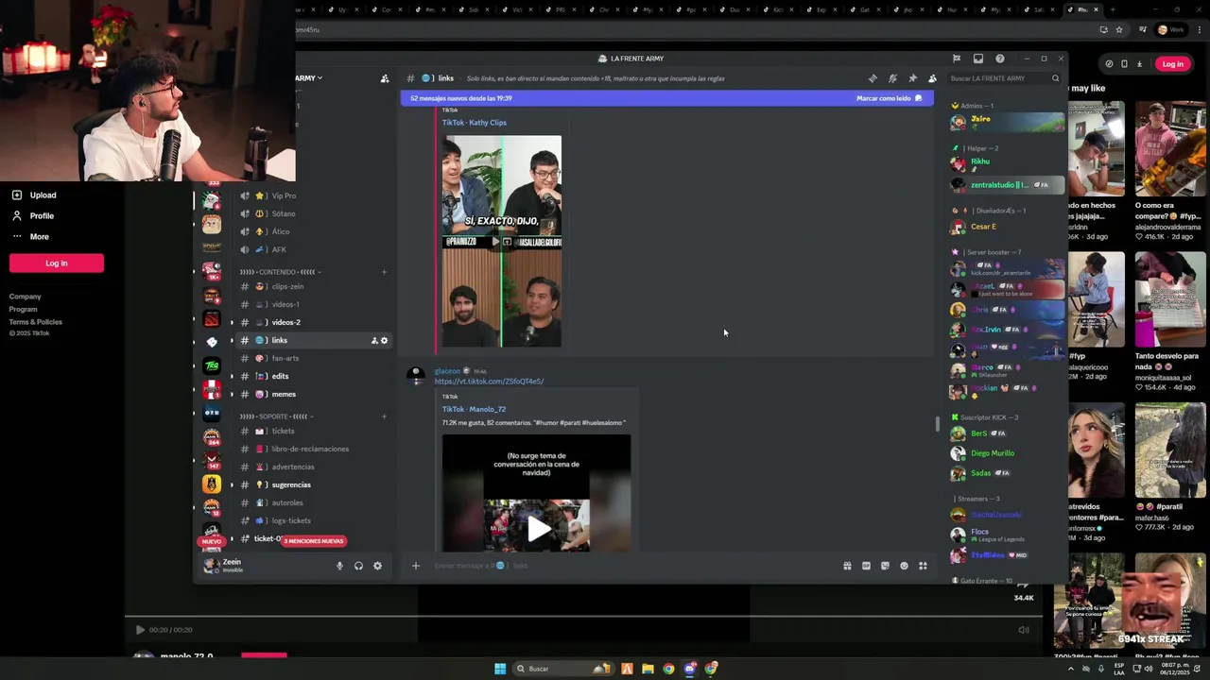Click the Google Chrome icon in Windows taskbar
Screen dimensions: 1210x680
point(668,669)
